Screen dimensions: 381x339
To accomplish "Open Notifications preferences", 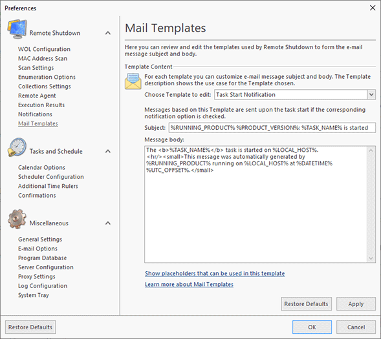I will point(35,114).
